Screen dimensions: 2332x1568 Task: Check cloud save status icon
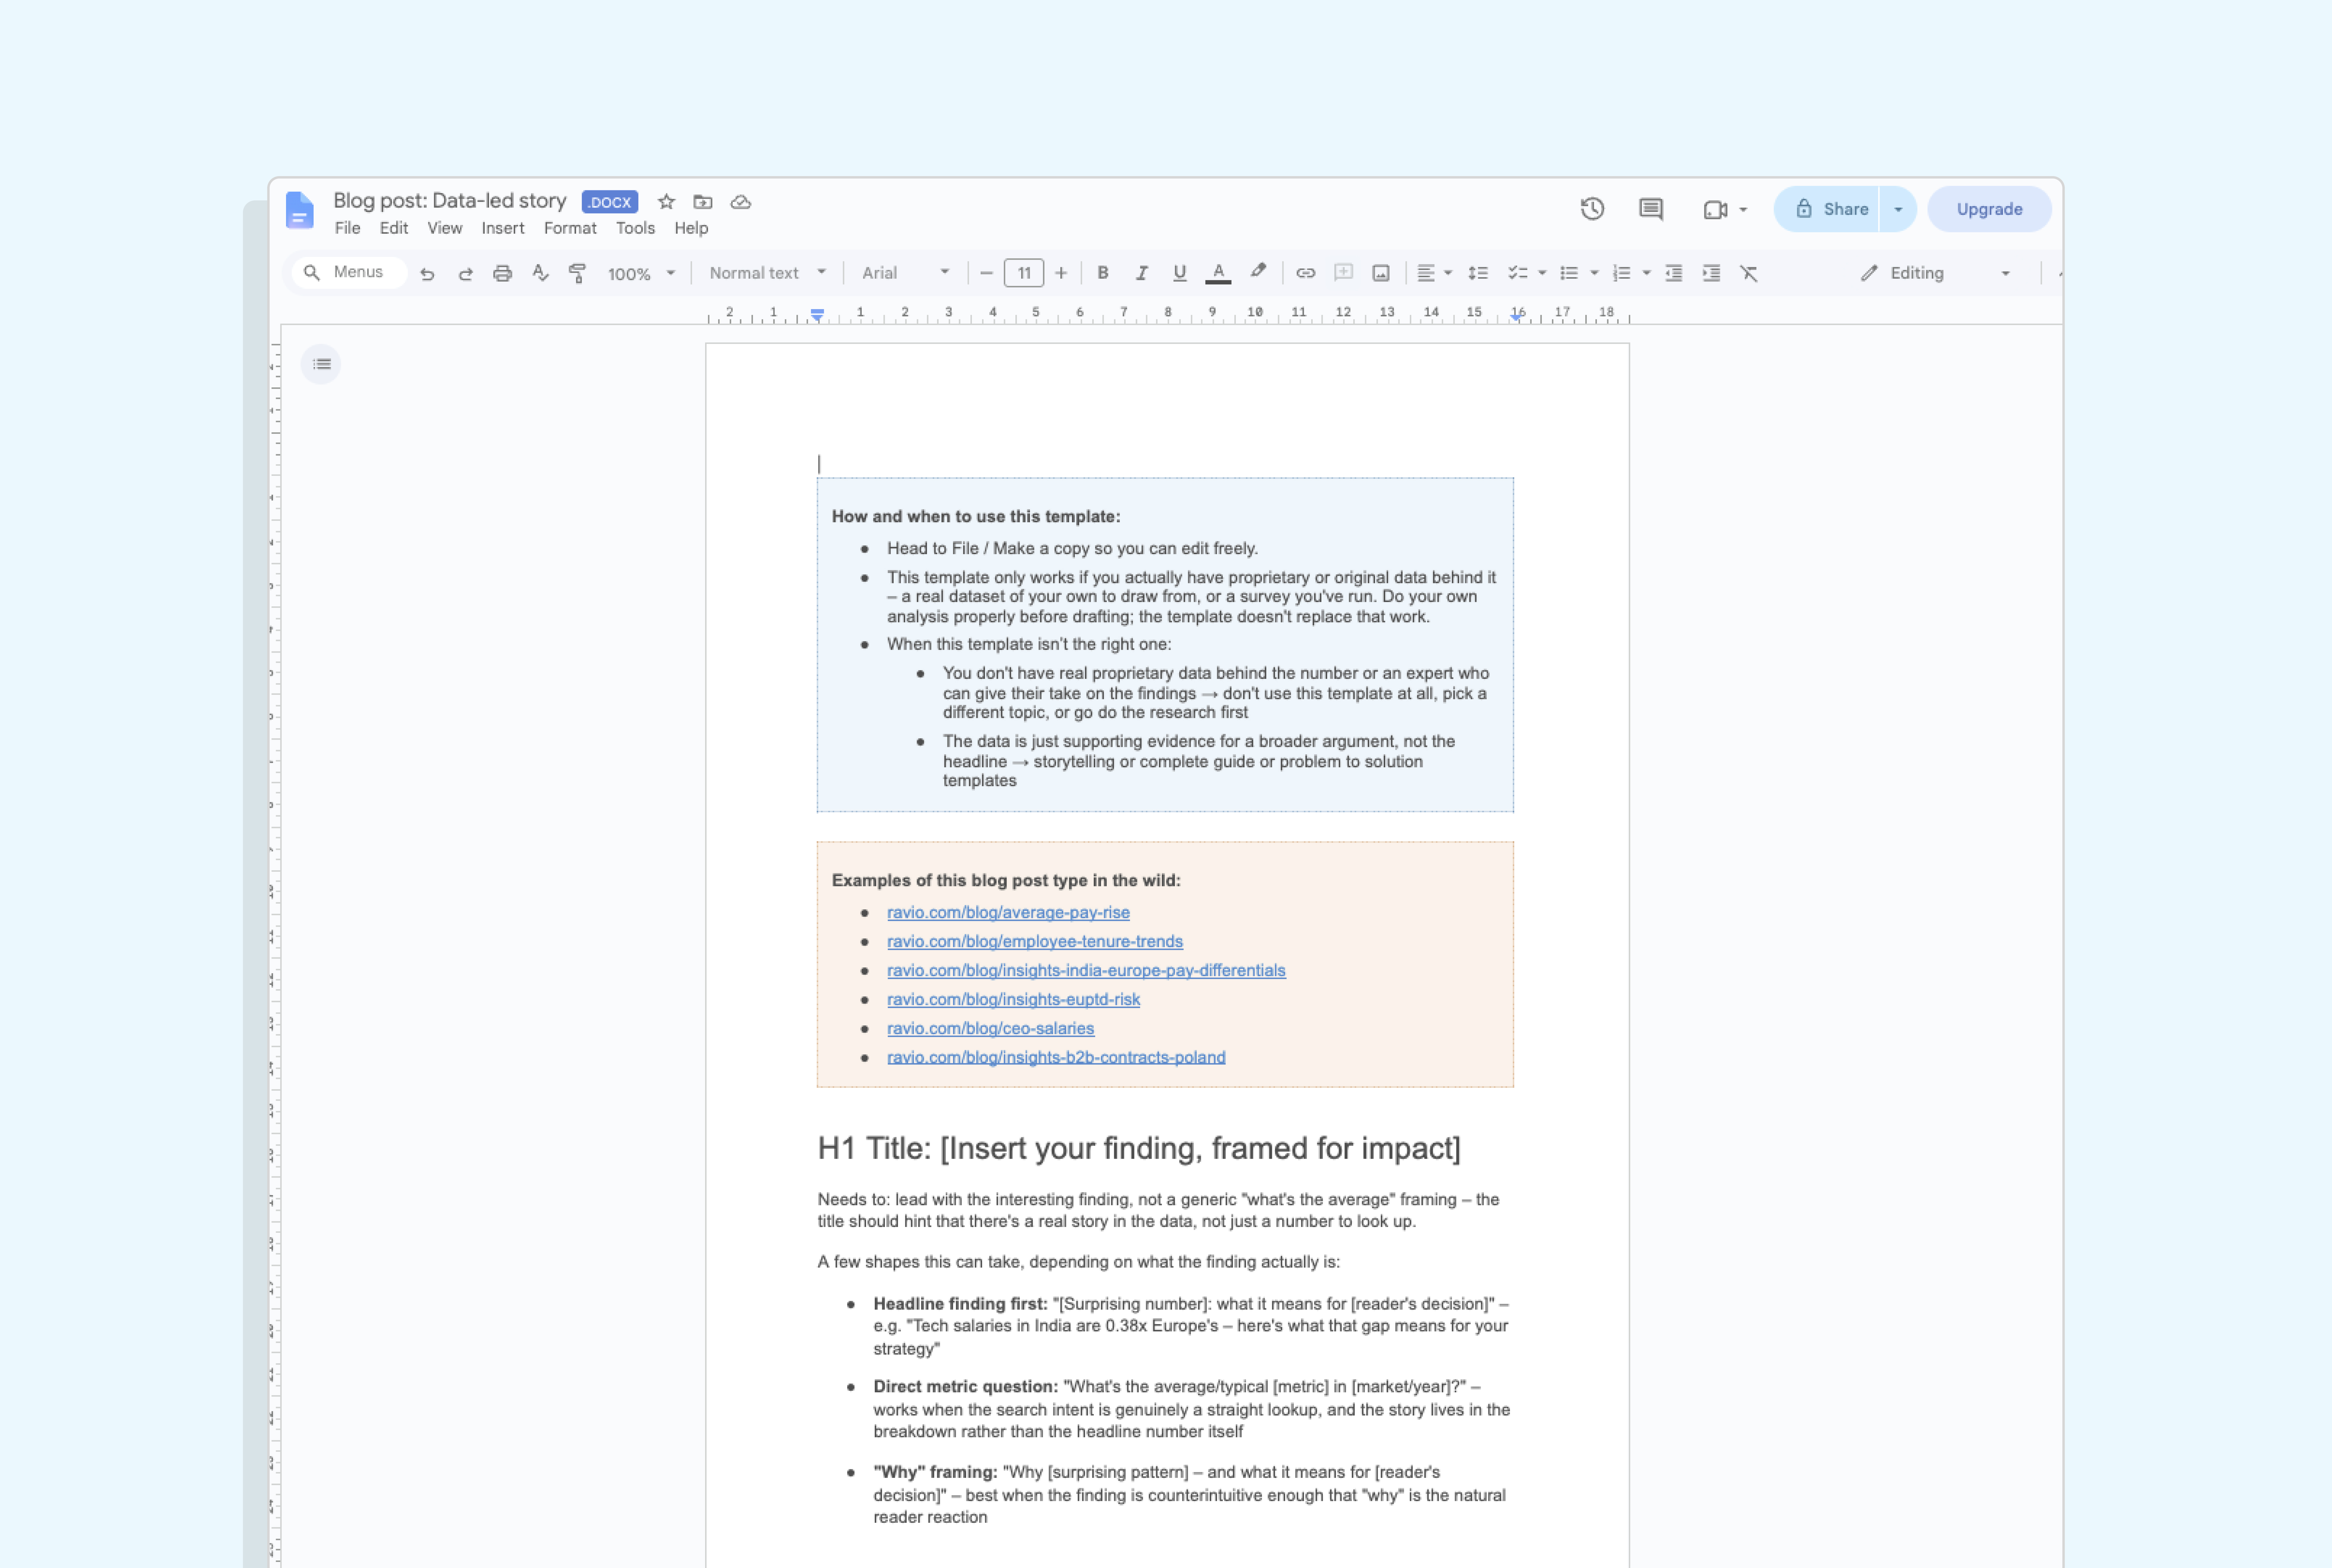(741, 202)
